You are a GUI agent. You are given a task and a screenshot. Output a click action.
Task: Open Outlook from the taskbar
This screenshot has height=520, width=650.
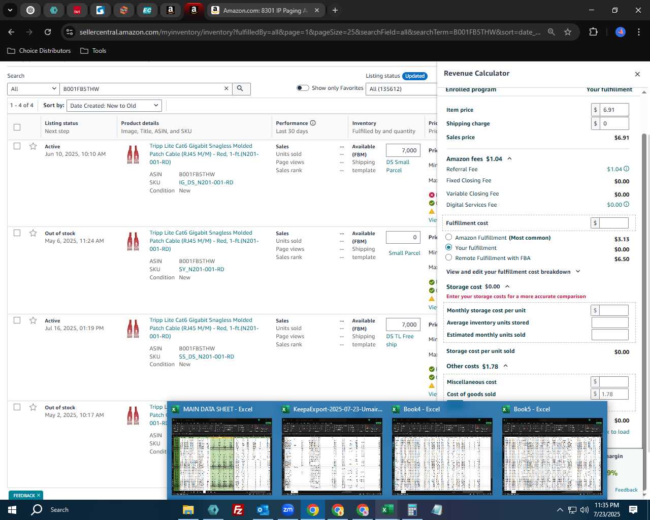coord(263,510)
